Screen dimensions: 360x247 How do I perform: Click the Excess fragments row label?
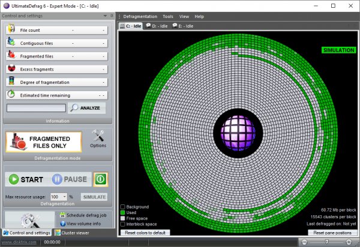tap(37, 70)
